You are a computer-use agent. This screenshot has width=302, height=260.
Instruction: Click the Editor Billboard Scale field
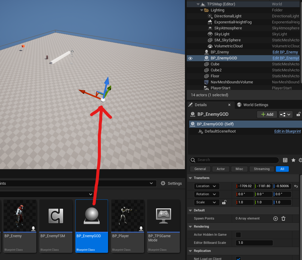click(x=254, y=243)
